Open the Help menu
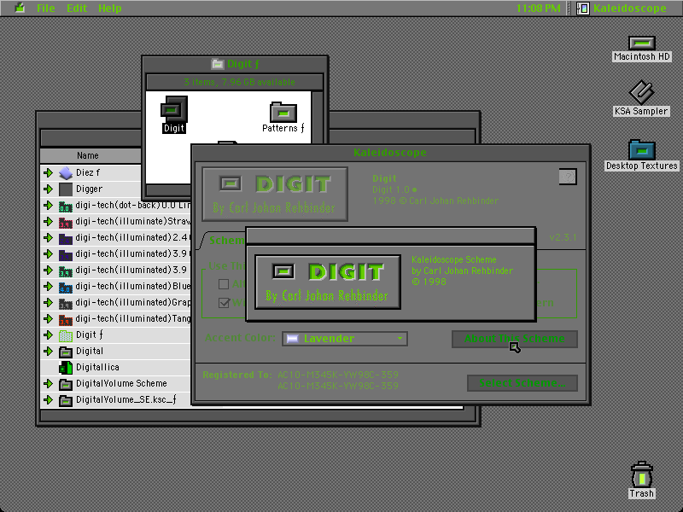This screenshot has width=683, height=512. click(x=110, y=8)
